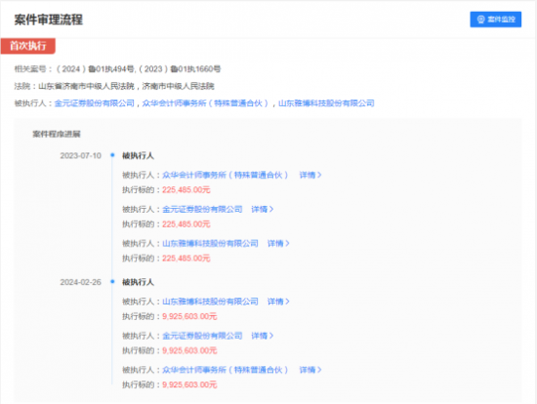Open 众华会计师事务所 link under 2023-07-10
This screenshot has height=404, width=537.
(225, 175)
